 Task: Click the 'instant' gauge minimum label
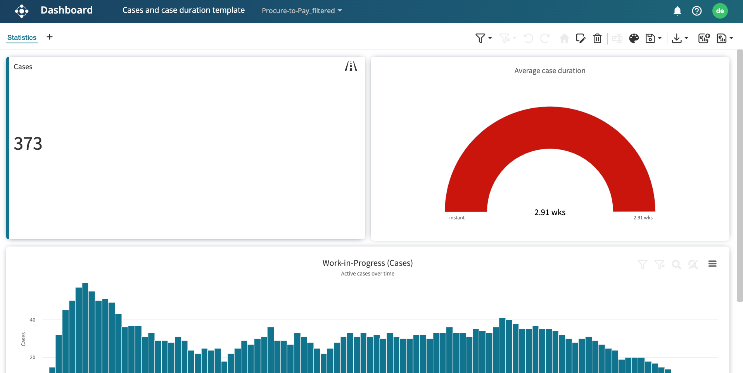tap(457, 218)
